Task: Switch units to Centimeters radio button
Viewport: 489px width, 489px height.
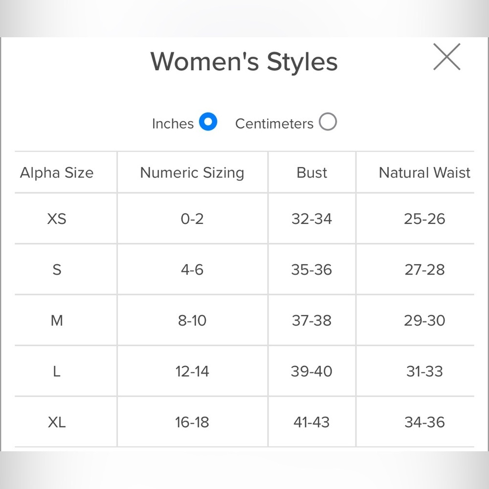Action: [328, 122]
